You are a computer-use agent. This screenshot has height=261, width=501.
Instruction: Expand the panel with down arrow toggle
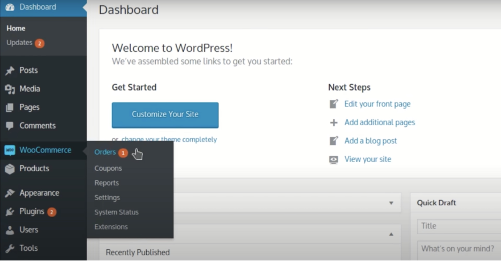click(391, 203)
